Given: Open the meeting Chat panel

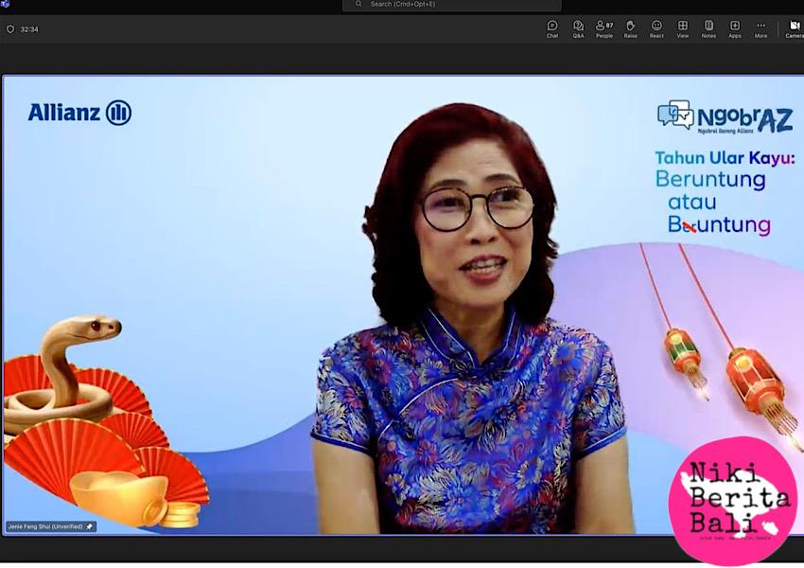Looking at the screenshot, I should point(552,28).
